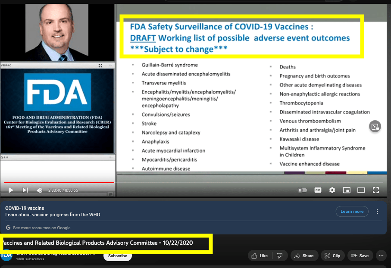Click Learn more about COVID-19 vaccine
Viewport: 391px width, 268px height.
tap(352, 212)
